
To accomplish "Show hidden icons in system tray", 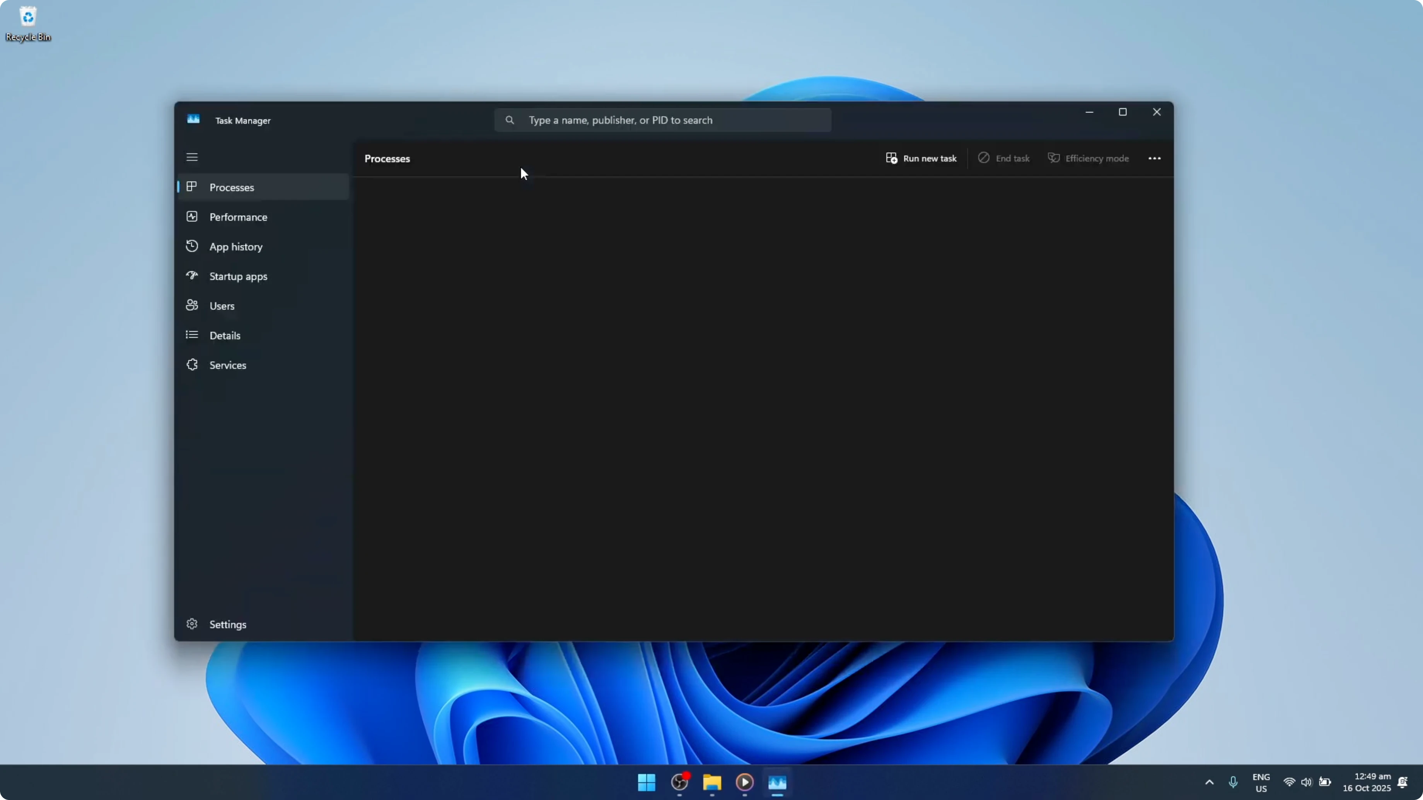I will click(1209, 782).
